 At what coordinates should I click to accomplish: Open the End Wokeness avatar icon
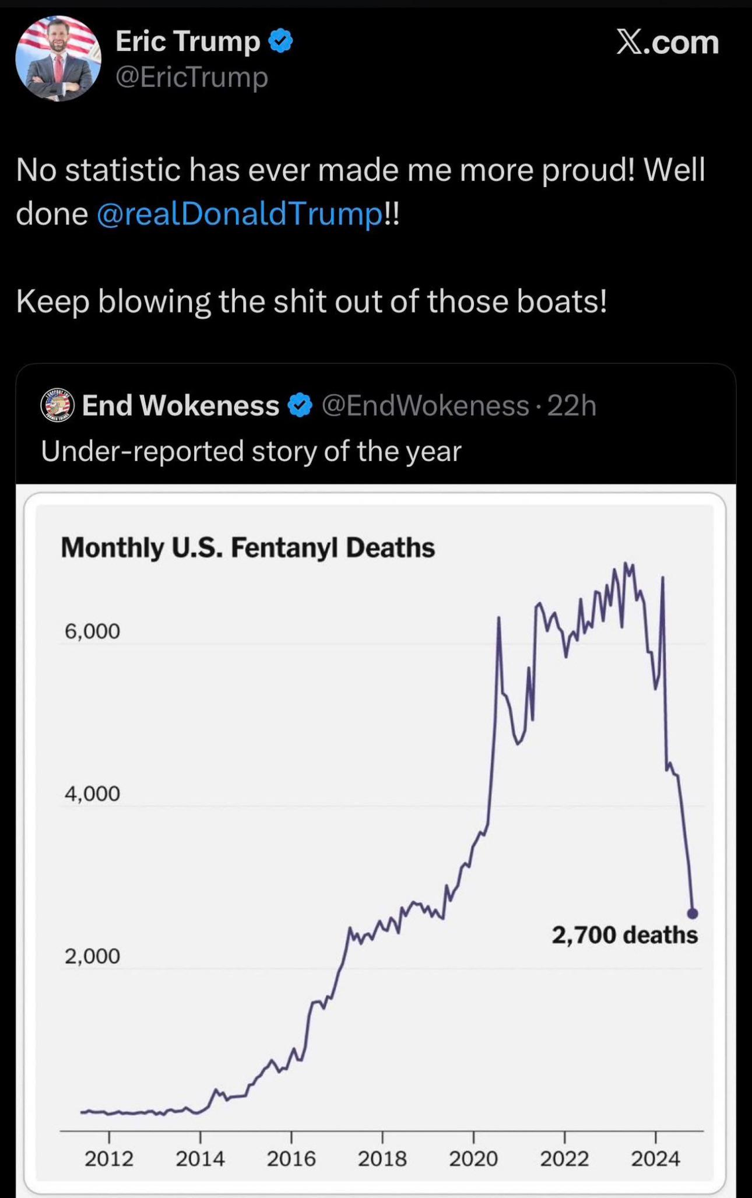(57, 405)
